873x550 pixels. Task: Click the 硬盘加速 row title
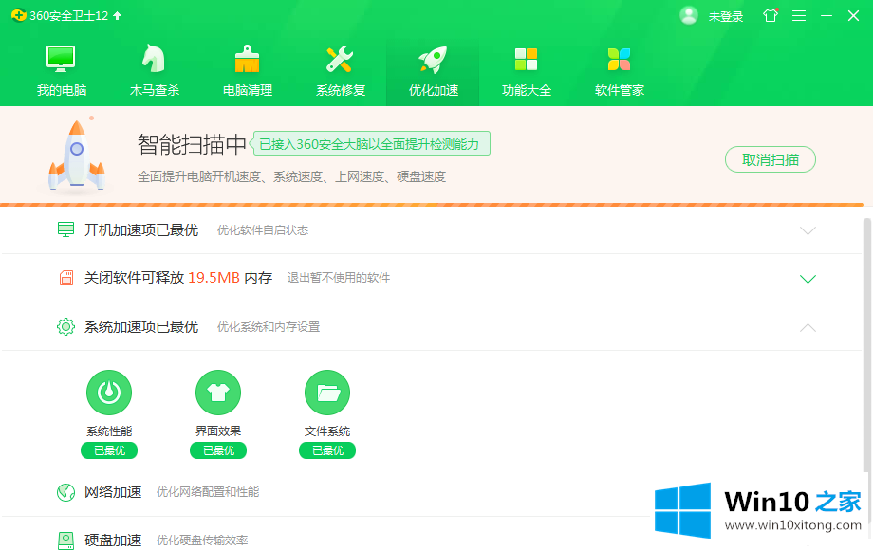[113, 541]
